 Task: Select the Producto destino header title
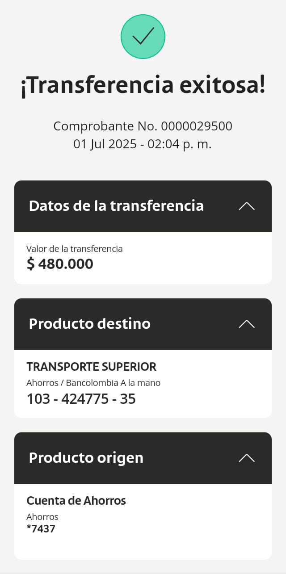tap(90, 324)
